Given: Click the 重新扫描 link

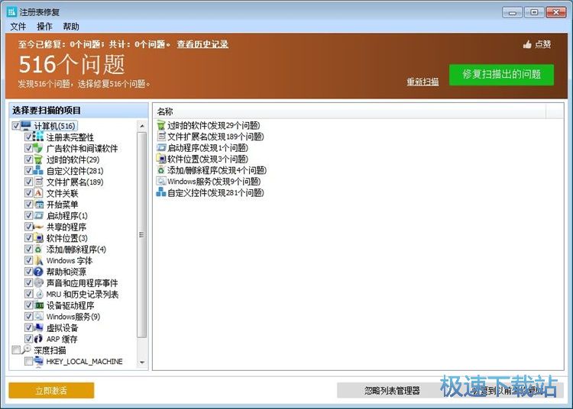Looking at the screenshot, I should coord(422,82).
